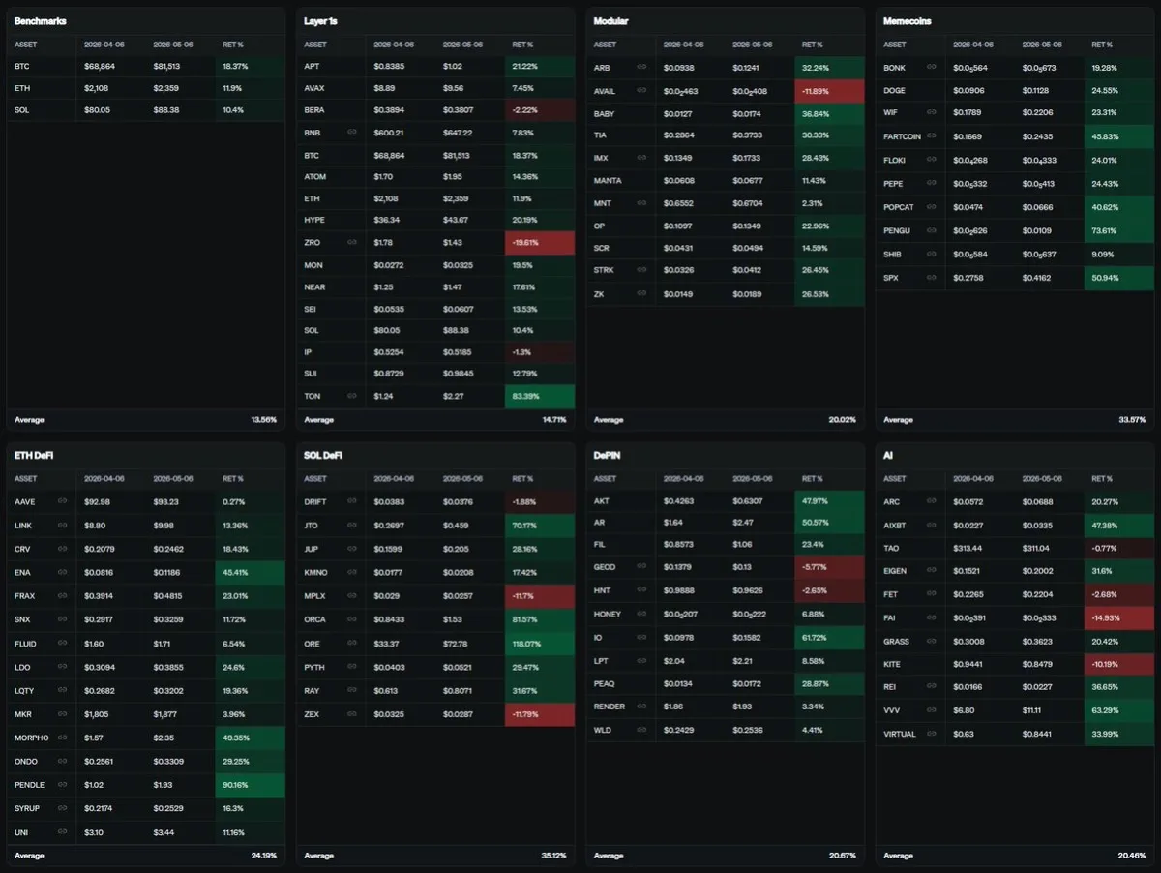This screenshot has width=1161, height=873.
Task: Click the $72.78 price cell
Action: tap(457, 643)
